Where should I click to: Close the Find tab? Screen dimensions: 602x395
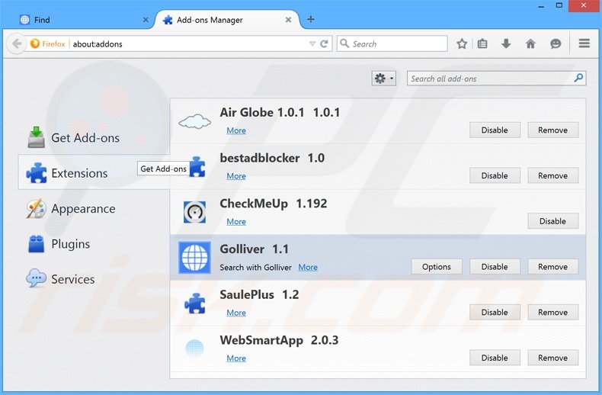(x=146, y=20)
